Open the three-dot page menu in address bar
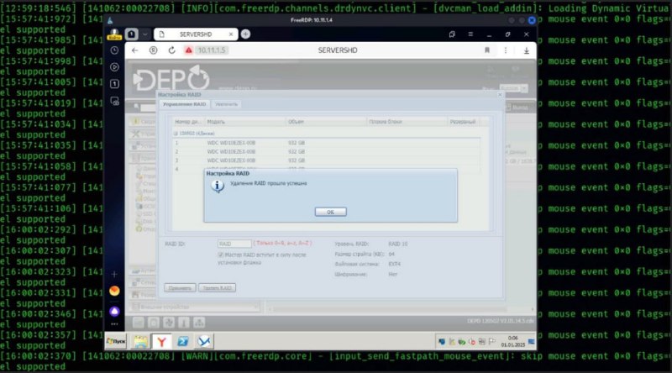The width and height of the screenshot is (672, 373). (506, 50)
